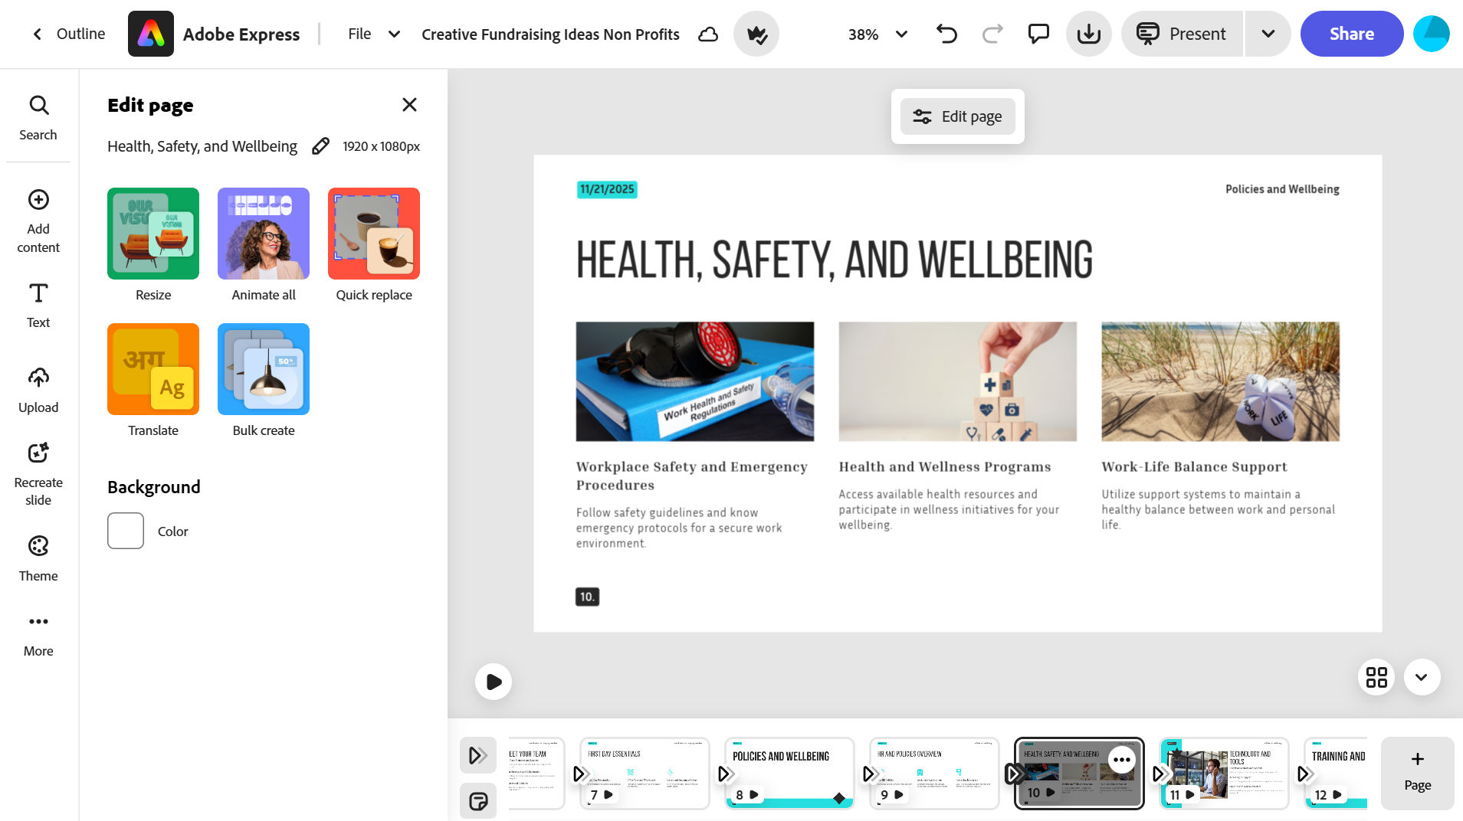The image size is (1463, 821).
Task: Open the Theme panel
Action: (38, 558)
